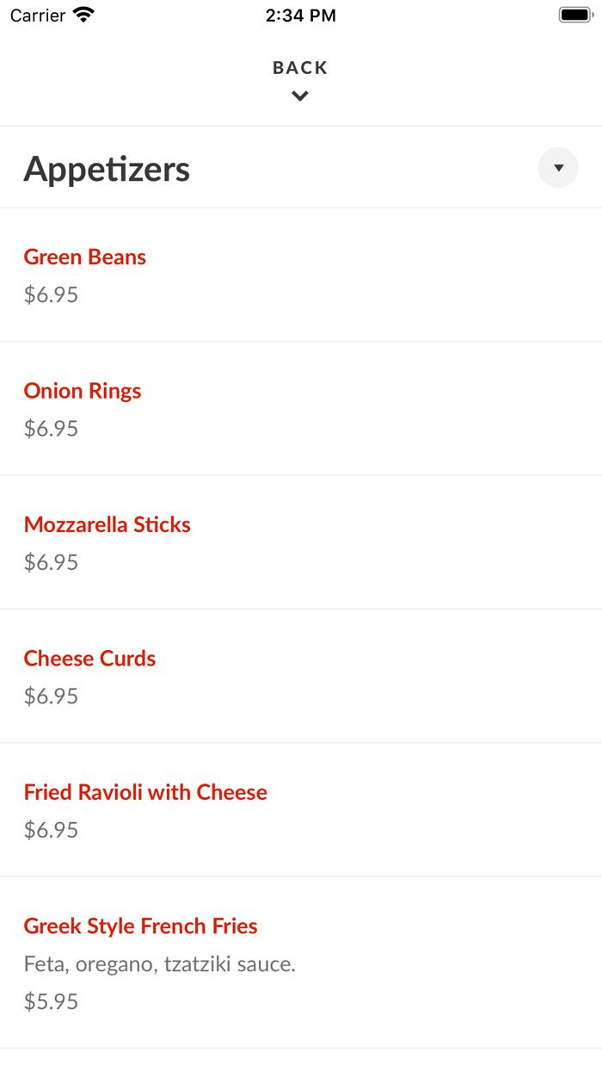Tap BACK to return to previous screen
Image resolution: width=602 pixels, height=1071 pixels.
tap(299, 67)
